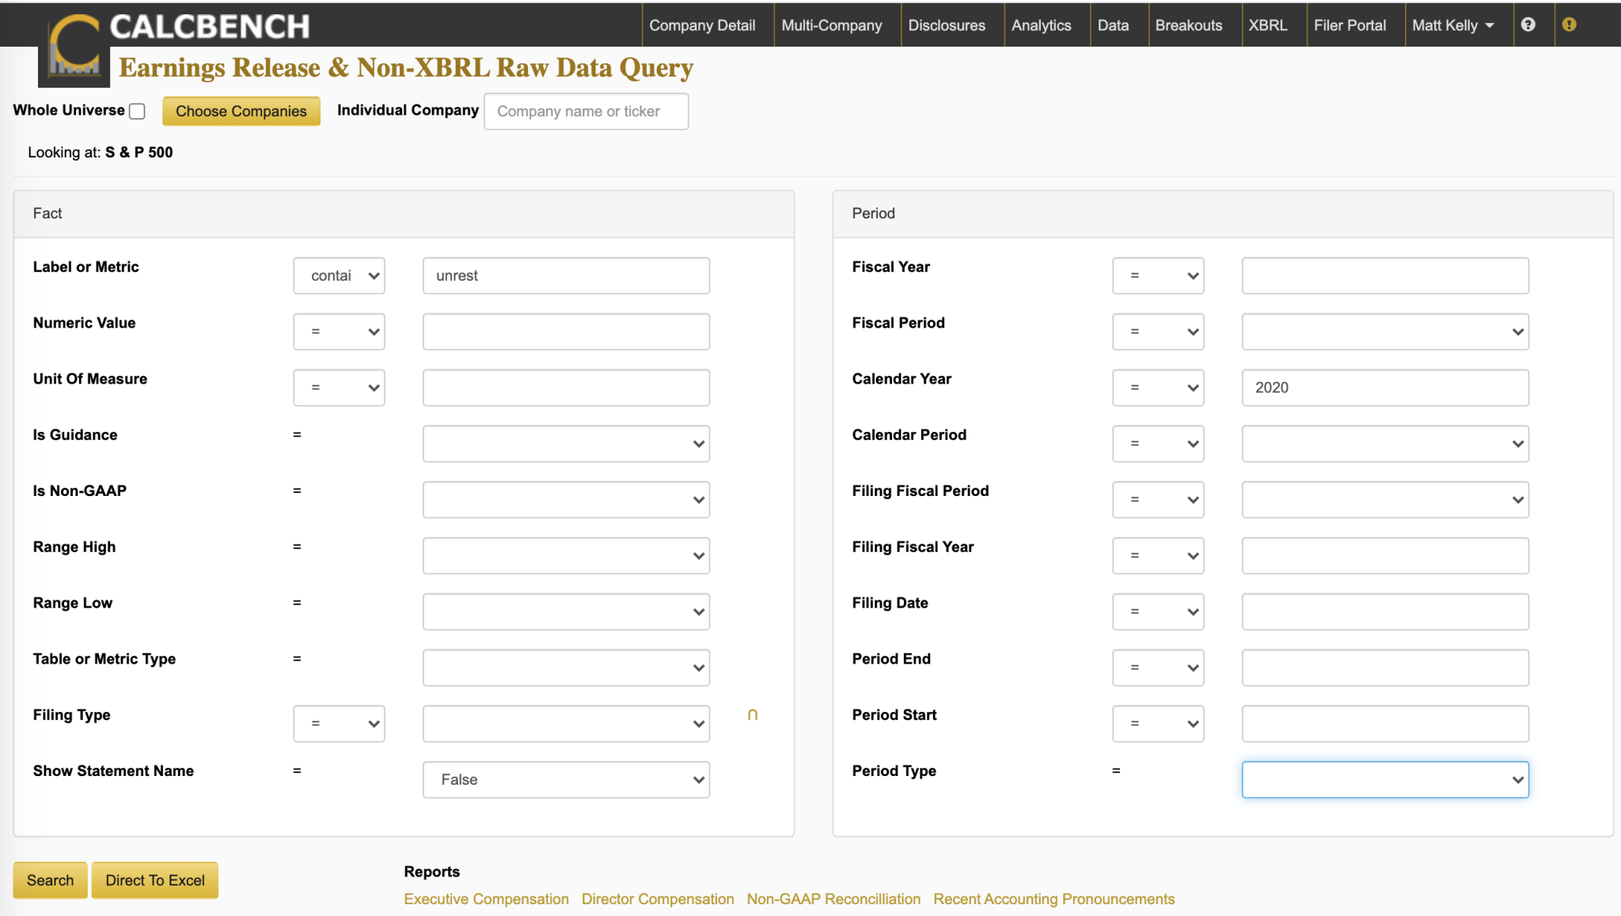
Task: Click the Choose Companies button
Action: coord(241,112)
